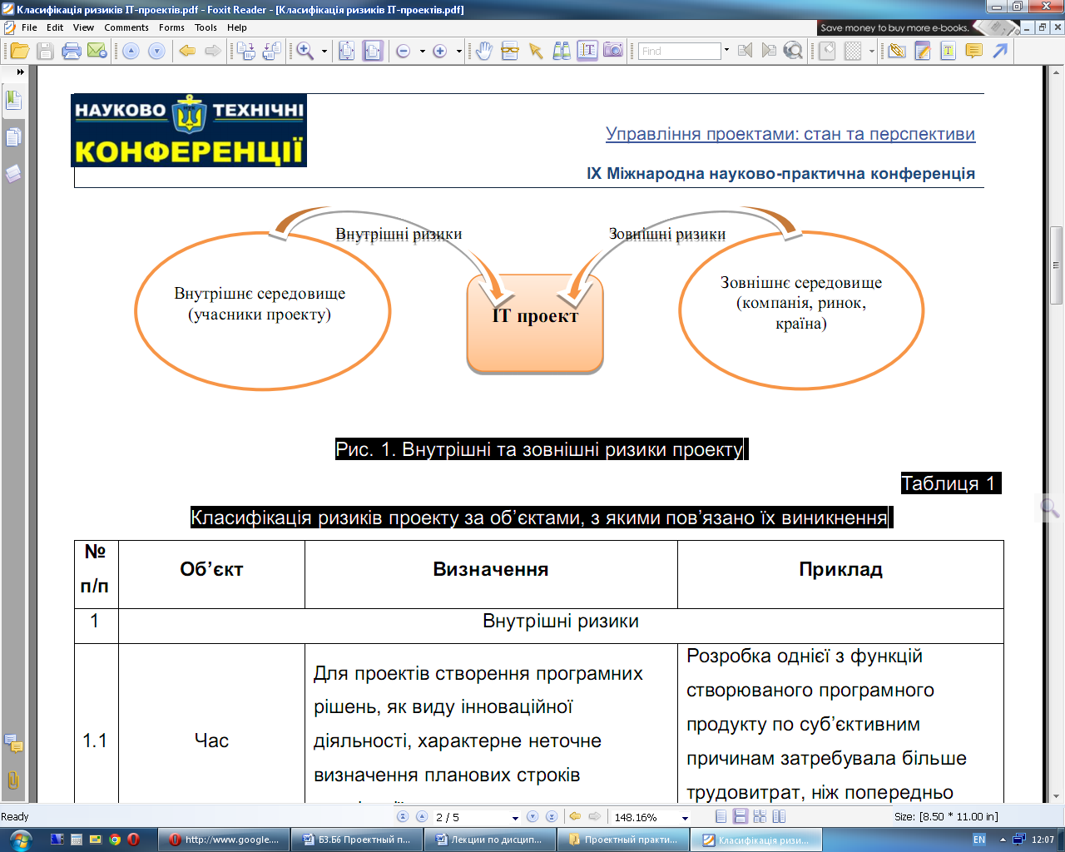Click the vertical scrollbar thumb
The image size is (1065, 852).
[x=1056, y=265]
